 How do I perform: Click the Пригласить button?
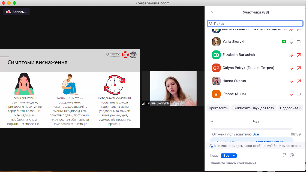[218, 108]
